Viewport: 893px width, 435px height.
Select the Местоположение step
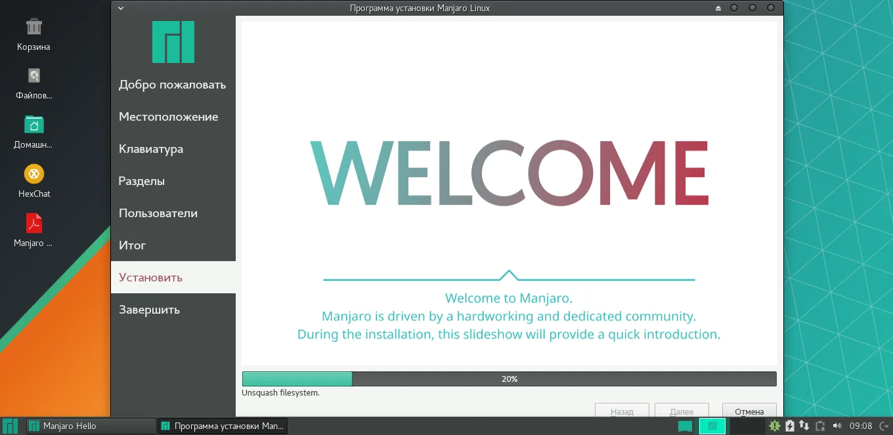tap(173, 117)
